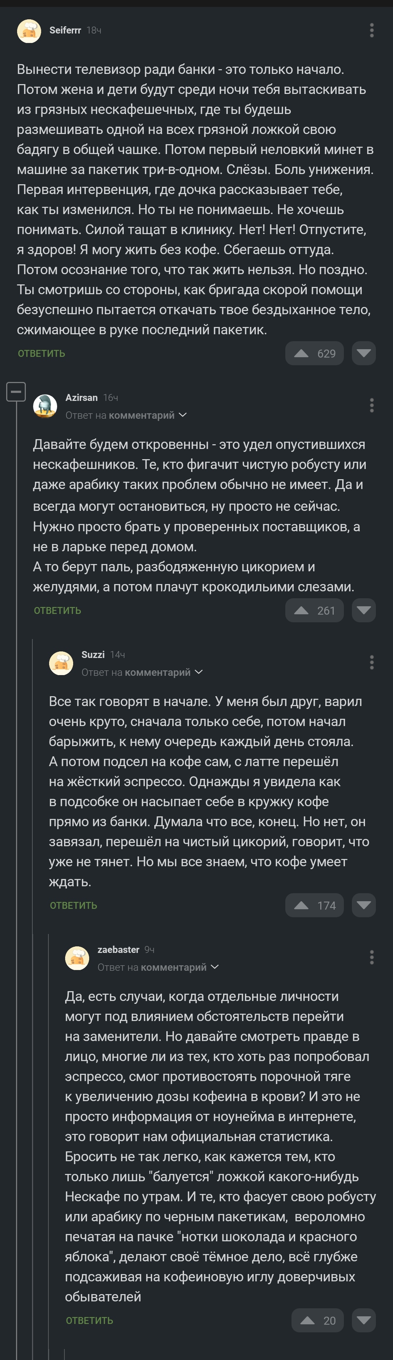Upvote Azirsan's comment
Screen dimensions: 393x1360
click(x=302, y=611)
